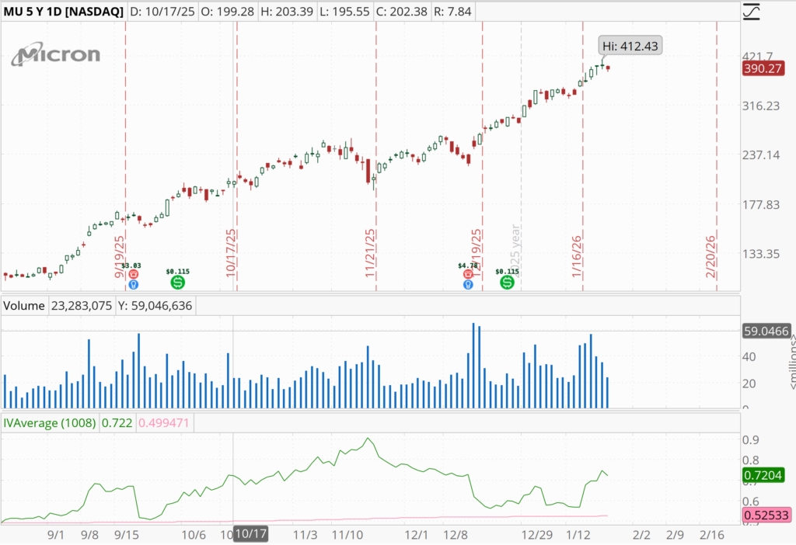The image size is (796, 545).
Task: Click the IVAverage (1008) study label
Action: [49, 423]
